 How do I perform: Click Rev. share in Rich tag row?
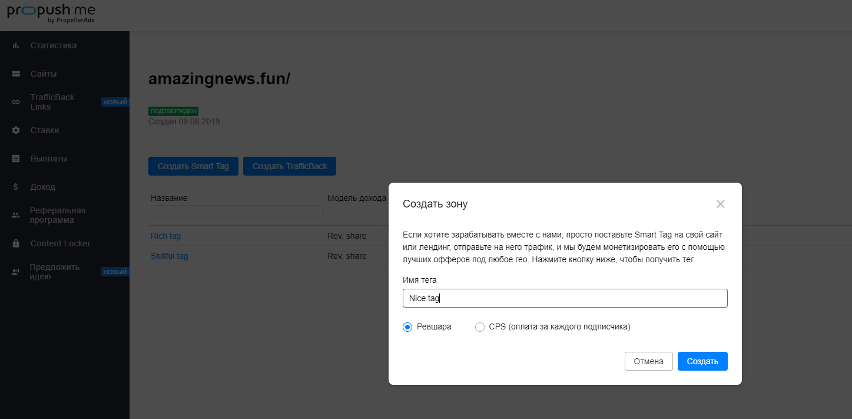(347, 236)
